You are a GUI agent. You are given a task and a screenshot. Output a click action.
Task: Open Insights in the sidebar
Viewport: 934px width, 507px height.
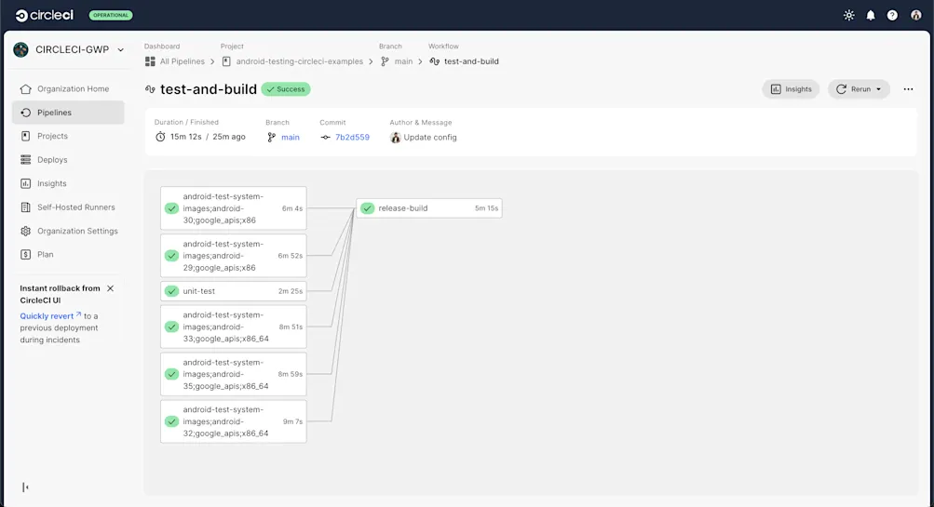[68, 183]
